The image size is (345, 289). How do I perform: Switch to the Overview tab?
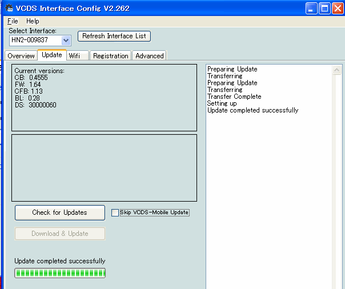21,55
